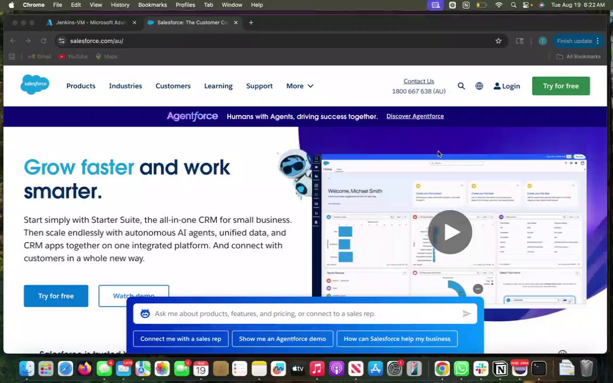Launch Firefox from the Dock
The width and height of the screenshot is (613, 383).
(x=85, y=369)
